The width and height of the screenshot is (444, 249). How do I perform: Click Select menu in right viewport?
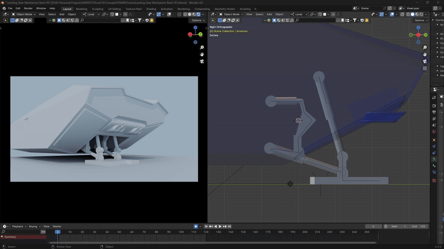pos(259,14)
